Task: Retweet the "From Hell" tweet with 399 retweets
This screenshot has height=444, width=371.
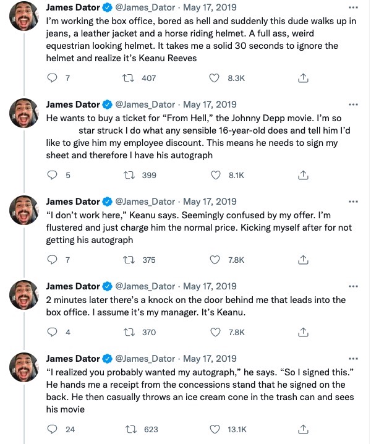Action: pyautogui.click(x=129, y=175)
